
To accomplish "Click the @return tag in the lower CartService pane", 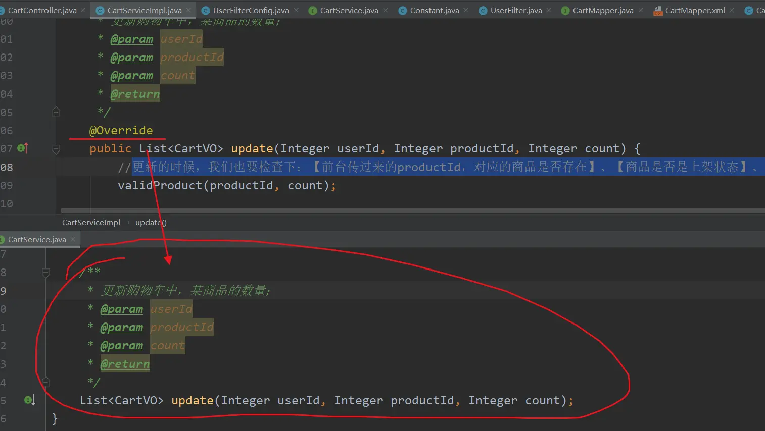I will click(x=125, y=364).
